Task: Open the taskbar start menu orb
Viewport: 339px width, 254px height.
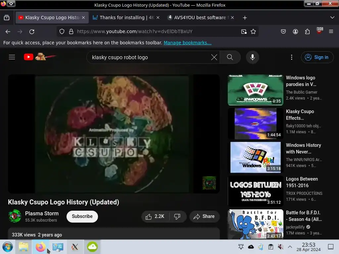Action: [x=8, y=247]
